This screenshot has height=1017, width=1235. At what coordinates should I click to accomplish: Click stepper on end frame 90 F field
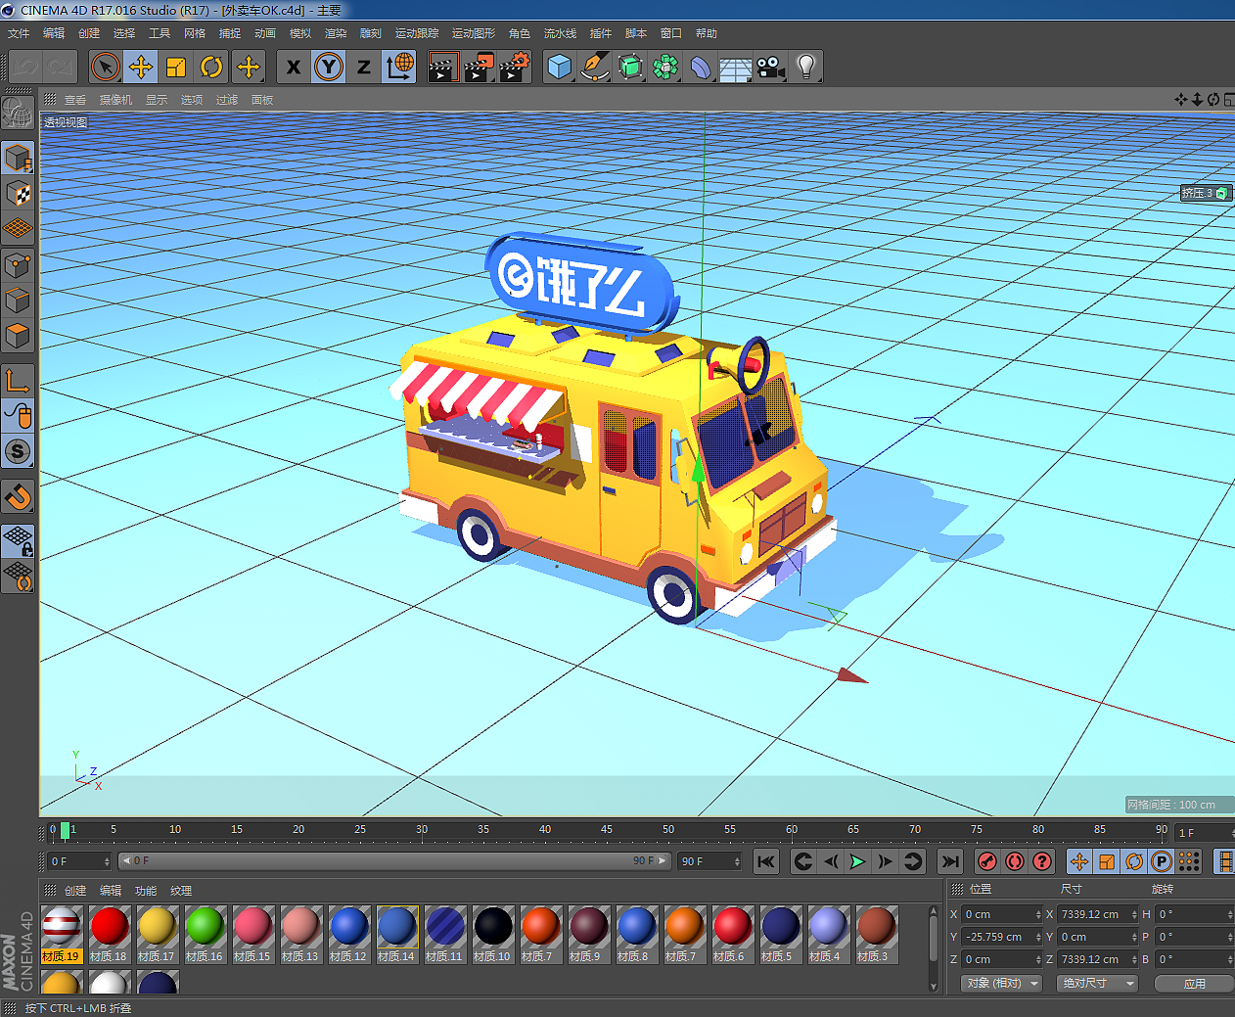coord(736,861)
